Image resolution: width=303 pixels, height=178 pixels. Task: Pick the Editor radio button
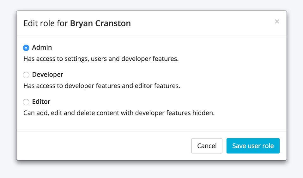point(26,102)
